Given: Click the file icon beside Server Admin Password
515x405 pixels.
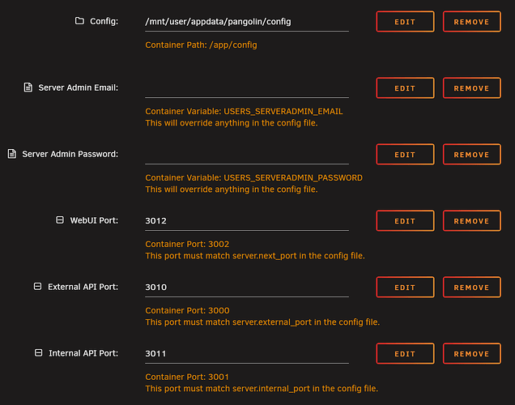Looking at the screenshot, I should pyautogui.click(x=12, y=154).
